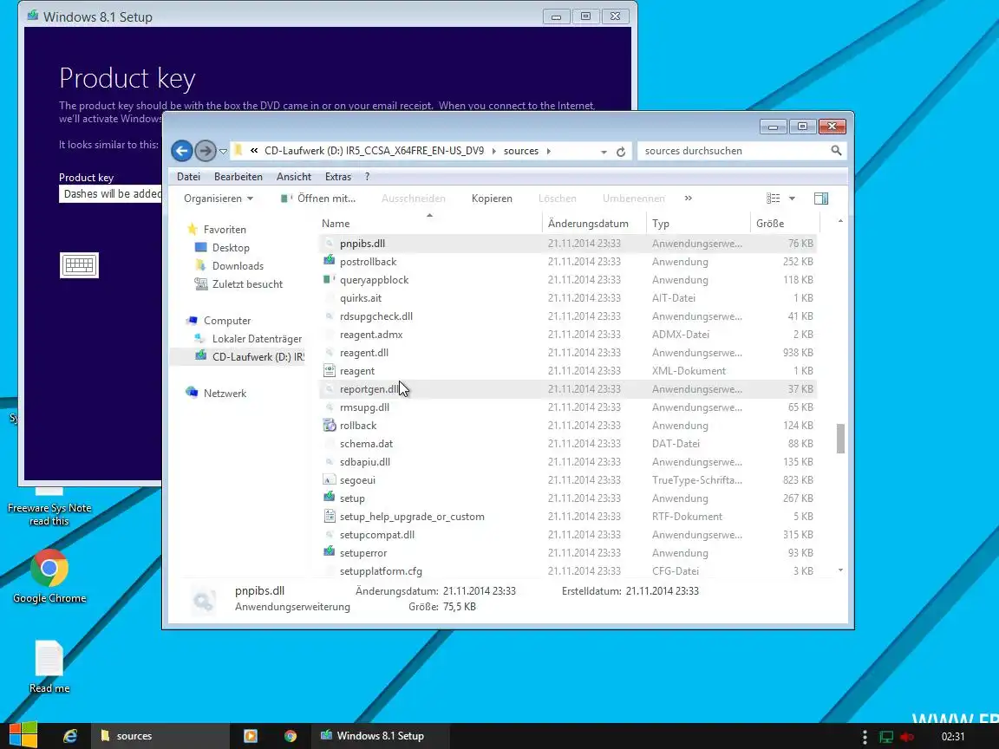Click the Öffnen mit... toolbar button
The image size is (999, 749).
tap(318, 199)
